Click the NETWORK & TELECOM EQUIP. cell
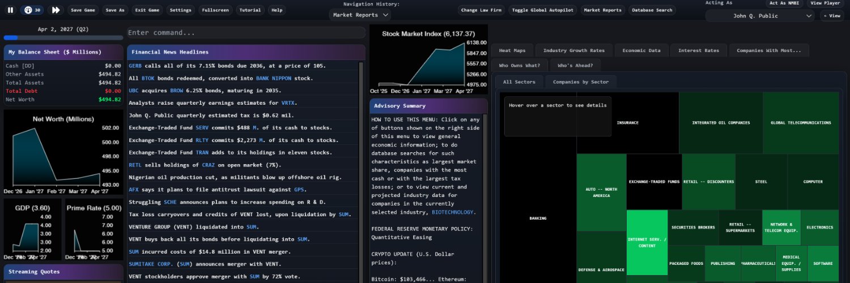Image resolution: width=850 pixels, height=283 pixels. tap(781, 228)
